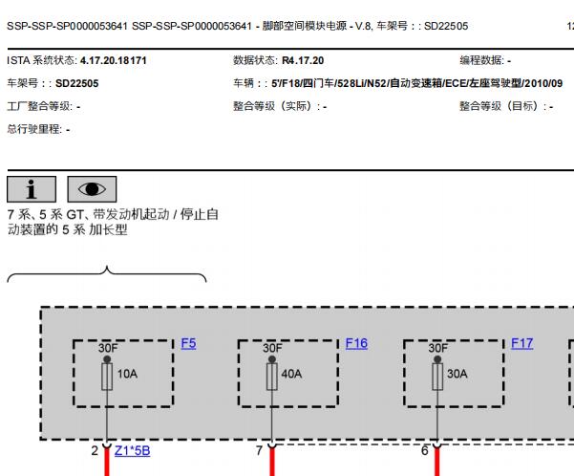The height and width of the screenshot is (476, 574).
Task: Open the F16 fuse link
Action: pyautogui.click(x=356, y=343)
